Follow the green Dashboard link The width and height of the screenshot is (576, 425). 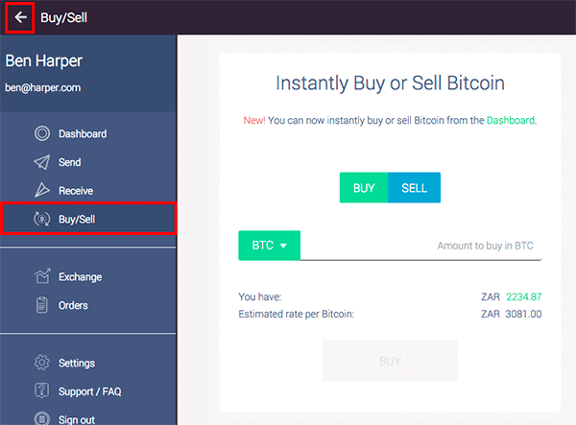point(511,120)
